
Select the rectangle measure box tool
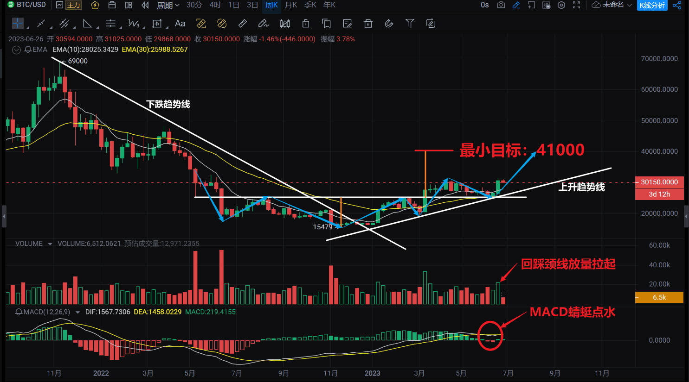157,23
